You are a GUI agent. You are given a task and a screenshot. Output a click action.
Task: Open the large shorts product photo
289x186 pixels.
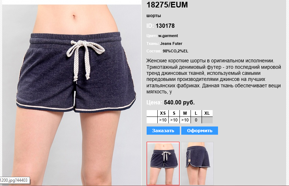(71, 95)
